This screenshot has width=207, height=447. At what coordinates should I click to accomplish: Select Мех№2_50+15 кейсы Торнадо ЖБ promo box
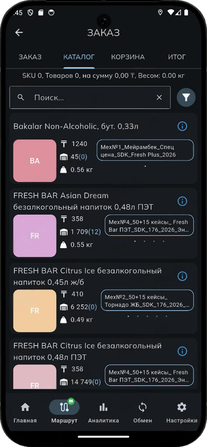[147, 300]
